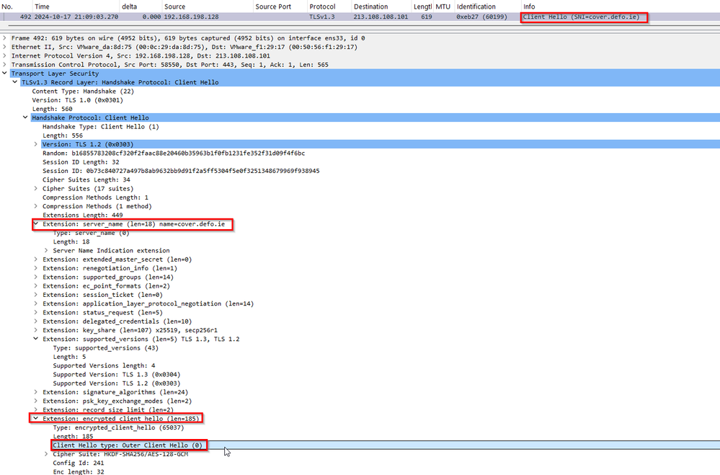Click destination 213.108.108.101 cell
Viewport: 720px width, 475px height.
381,17
